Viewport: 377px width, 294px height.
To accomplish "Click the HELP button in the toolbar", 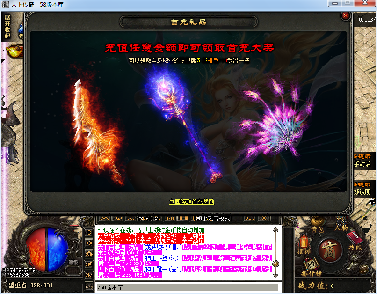I will 170,219.
